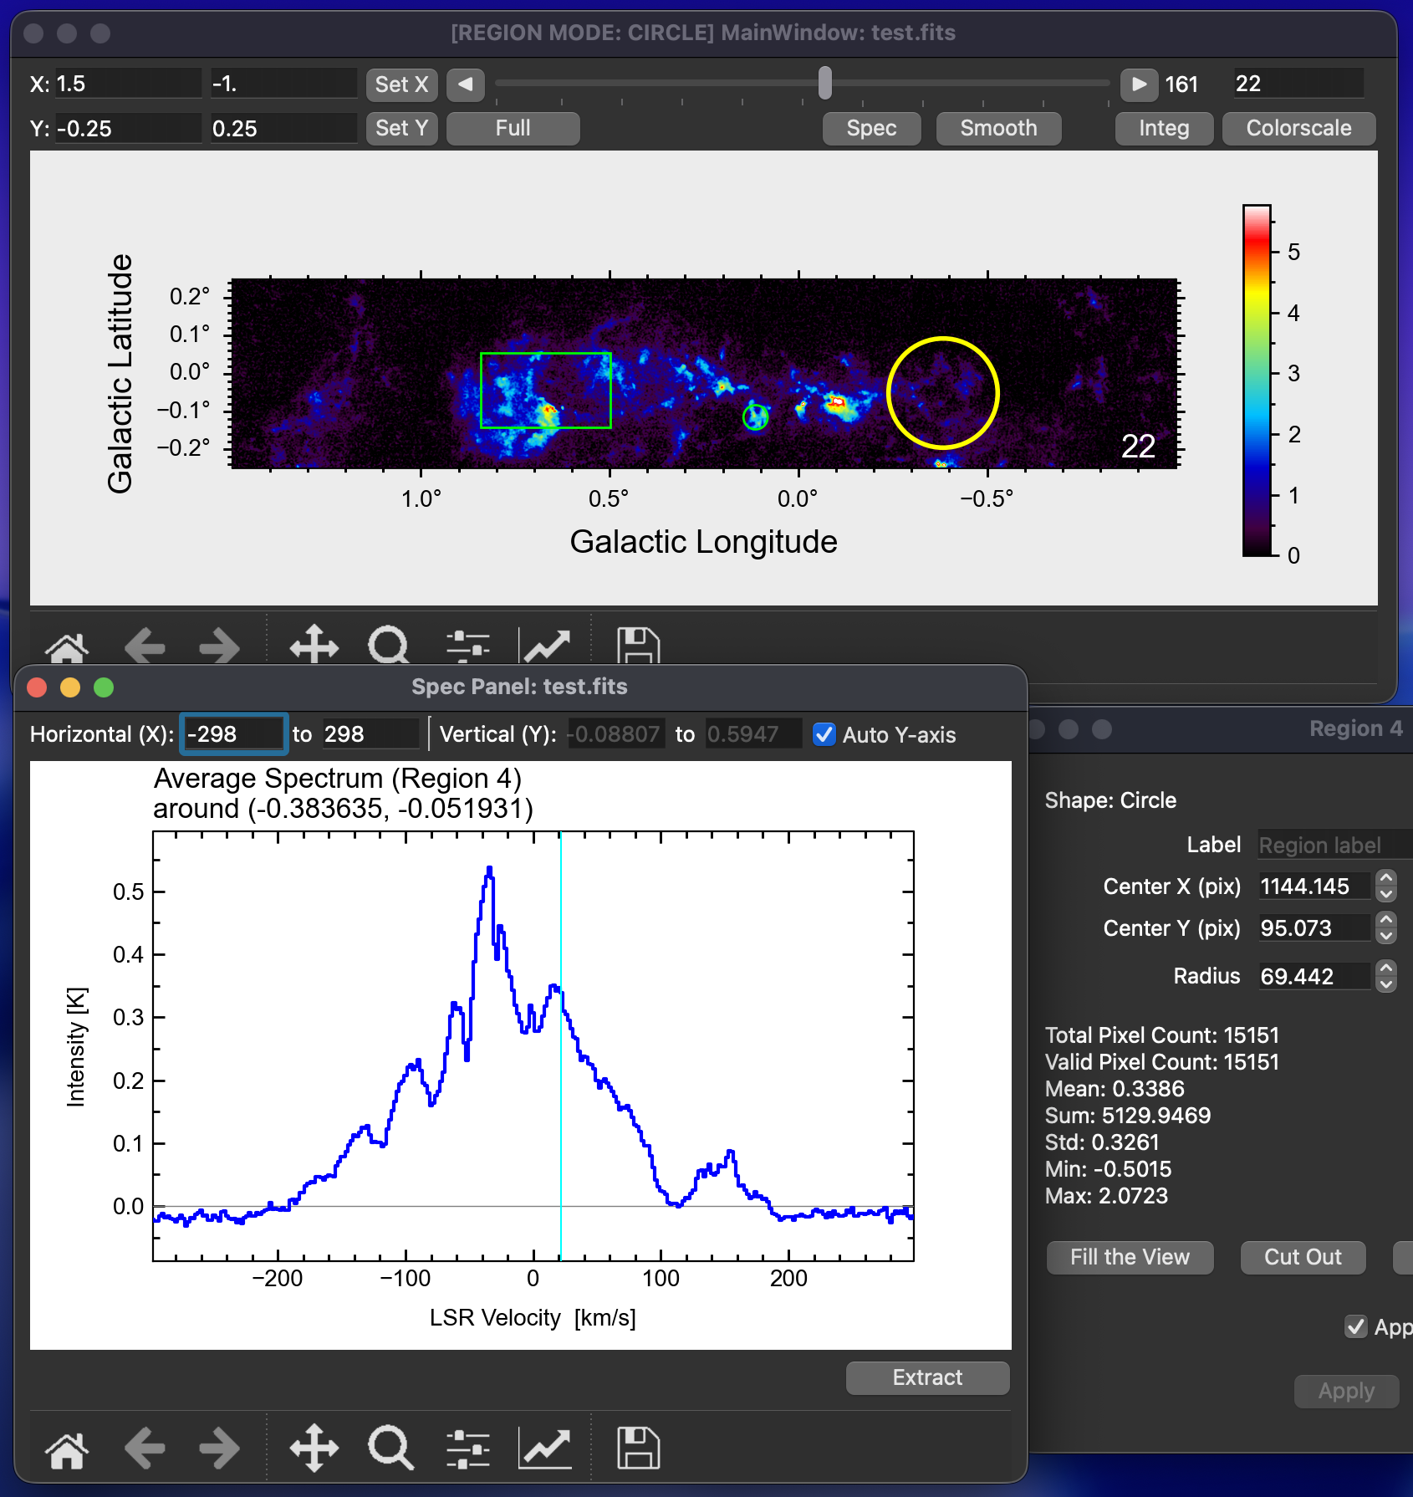Open subplot configuration in MainWindow toolbar
This screenshot has width=1413, height=1497.
pyautogui.click(x=468, y=646)
